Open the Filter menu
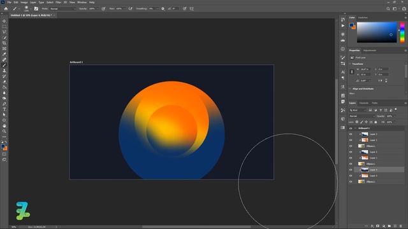The width and height of the screenshot is (408, 229). click(x=58, y=3)
